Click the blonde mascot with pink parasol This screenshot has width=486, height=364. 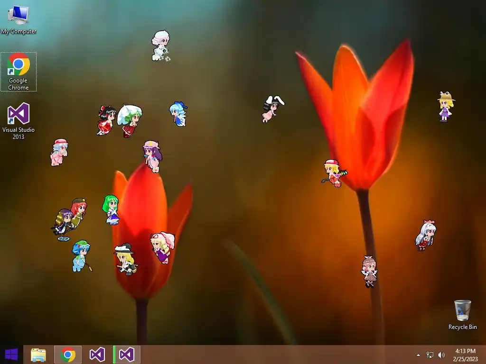[162, 247]
